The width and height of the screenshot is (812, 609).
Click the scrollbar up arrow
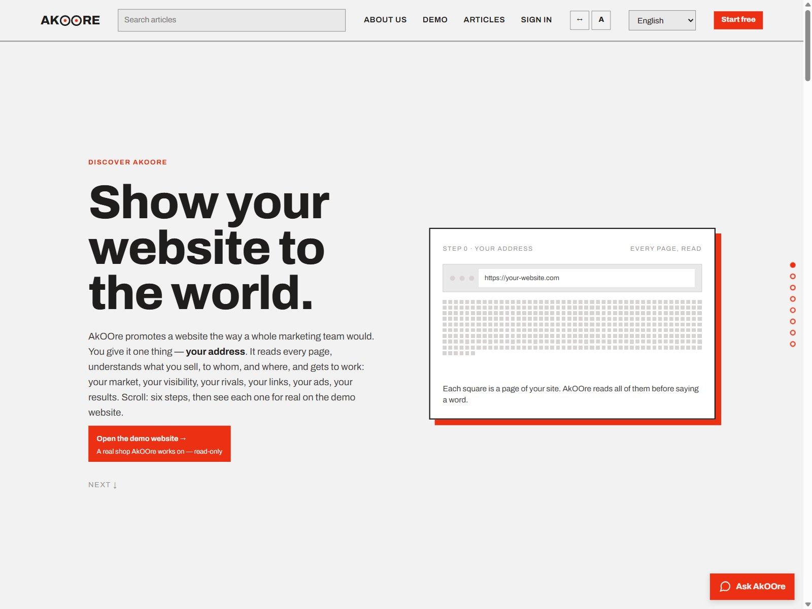tap(807, 4)
